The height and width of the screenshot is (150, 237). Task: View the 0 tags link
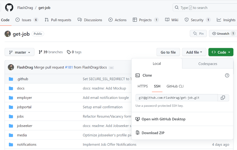tap(74, 52)
